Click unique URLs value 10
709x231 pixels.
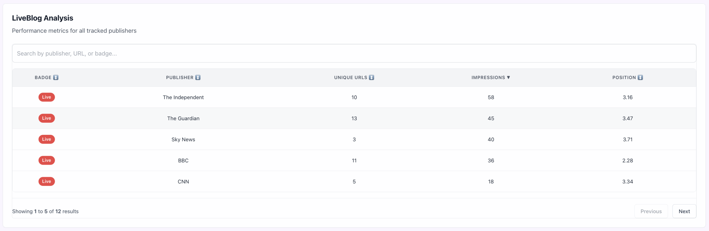tap(354, 97)
